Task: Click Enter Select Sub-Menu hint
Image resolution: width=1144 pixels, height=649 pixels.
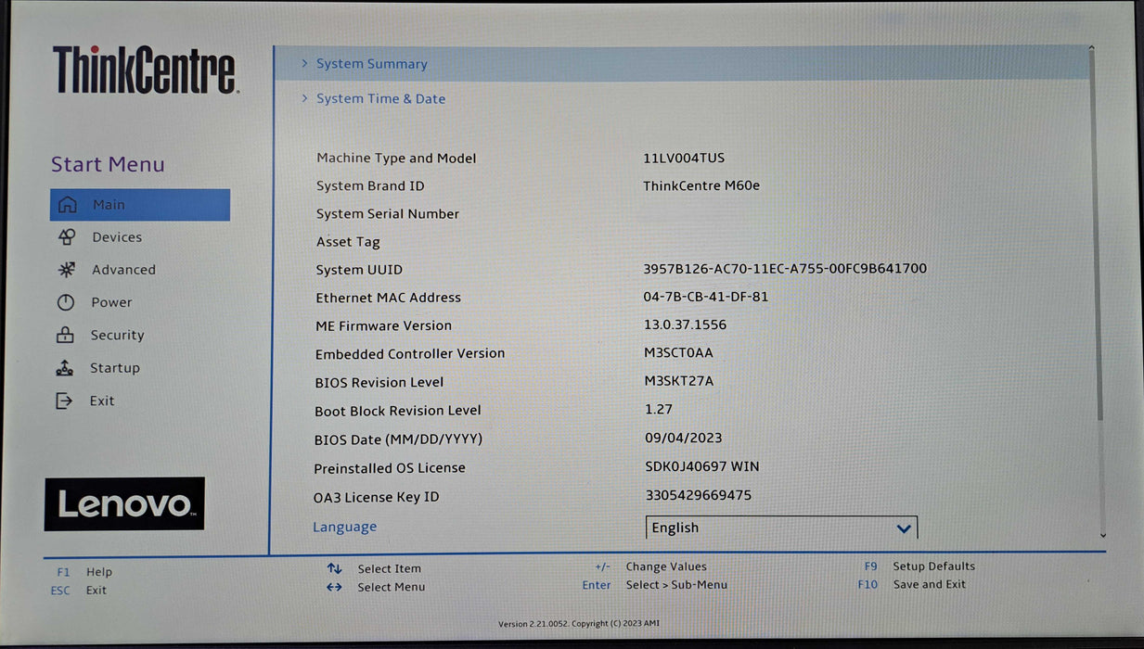Action: click(655, 585)
